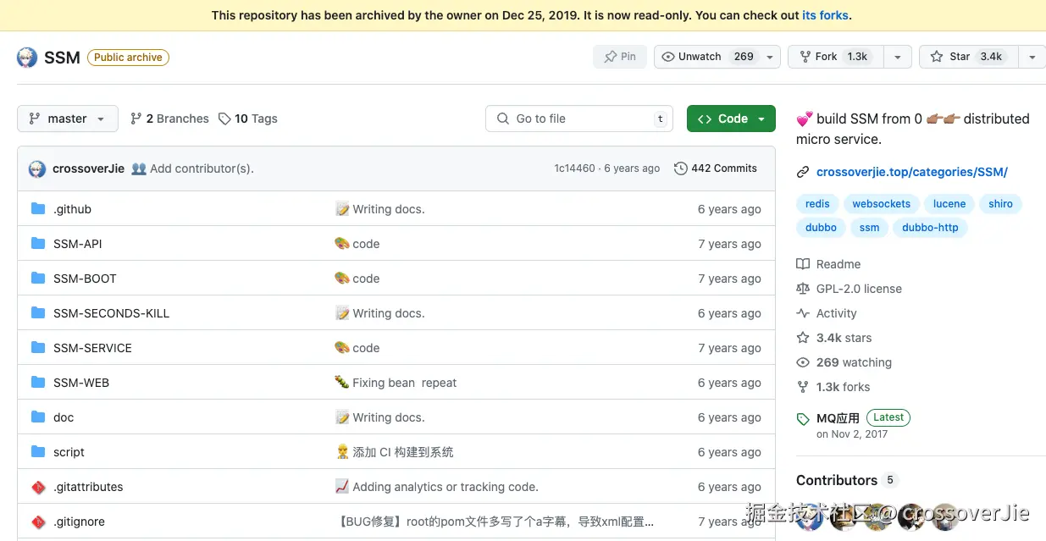This screenshot has width=1046, height=541.
Task: Click the SSM-SECONDS-KILL folder icon
Action: [x=38, y=313]
